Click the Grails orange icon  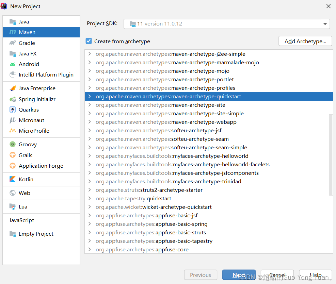(x=13, y=155)
